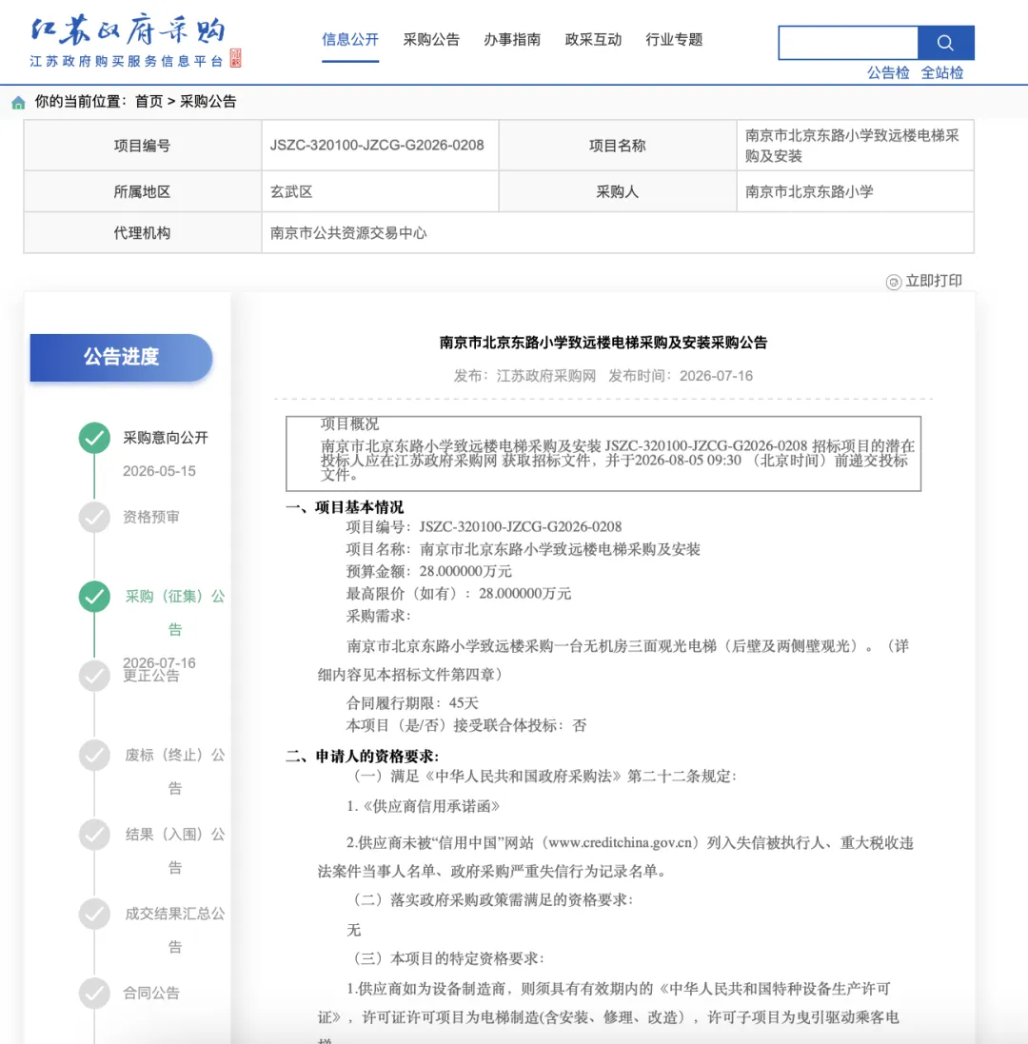The width and height of the screenshot is (1028, 1044).
Task: Open the 政采互动 navigation menu
Action: tap(593, 40)
